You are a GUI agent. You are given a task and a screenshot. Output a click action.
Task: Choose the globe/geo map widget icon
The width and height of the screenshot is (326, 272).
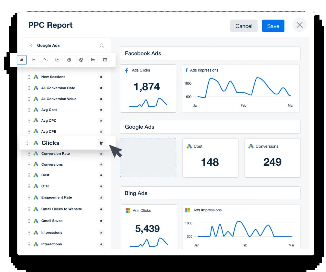click(x=81, y=60)
